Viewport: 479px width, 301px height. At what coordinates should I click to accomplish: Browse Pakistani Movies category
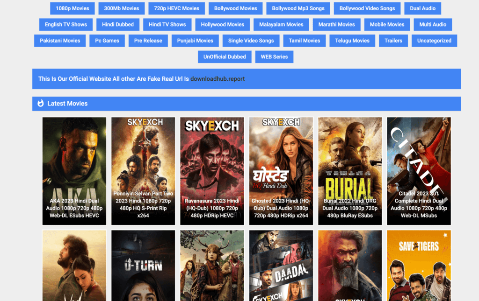pos(60,41)
